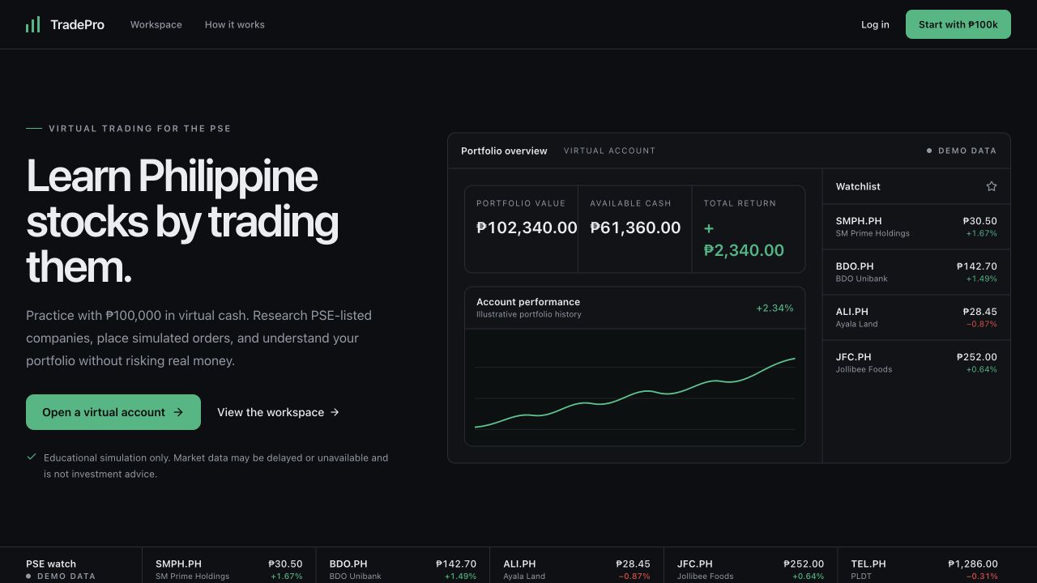Select ALI.PH in the Watchlist

click(916, 317)
